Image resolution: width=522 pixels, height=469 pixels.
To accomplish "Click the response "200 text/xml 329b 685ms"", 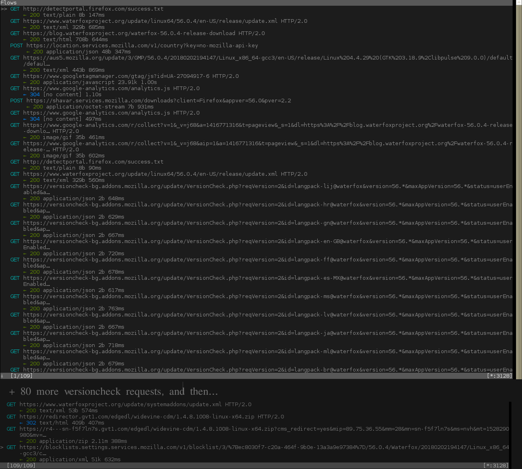I will 64,27.
